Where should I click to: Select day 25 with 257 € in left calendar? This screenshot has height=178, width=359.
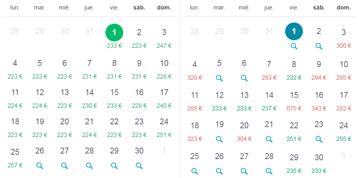[x=15, y=157]
